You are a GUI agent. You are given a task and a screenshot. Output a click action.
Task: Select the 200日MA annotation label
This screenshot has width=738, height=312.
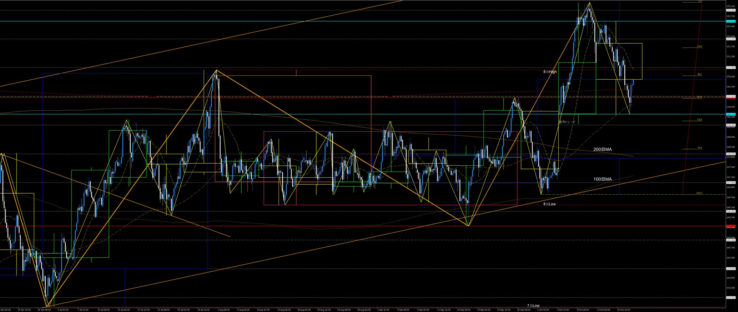[x=602, y=149]
